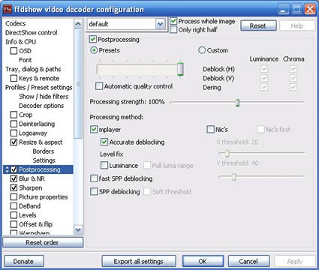The height and width of the screenshot is (270, 319).
Task: Select Decoder options item
Action: 41,106
